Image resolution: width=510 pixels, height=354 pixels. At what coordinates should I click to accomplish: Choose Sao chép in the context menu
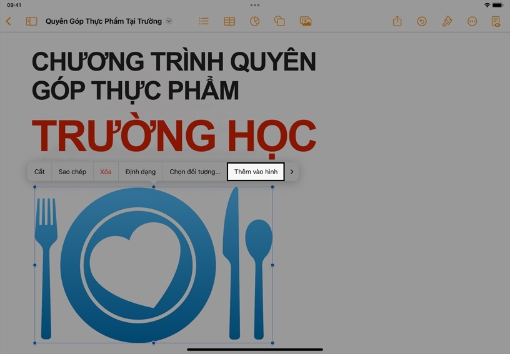click(x=72, y=172)
